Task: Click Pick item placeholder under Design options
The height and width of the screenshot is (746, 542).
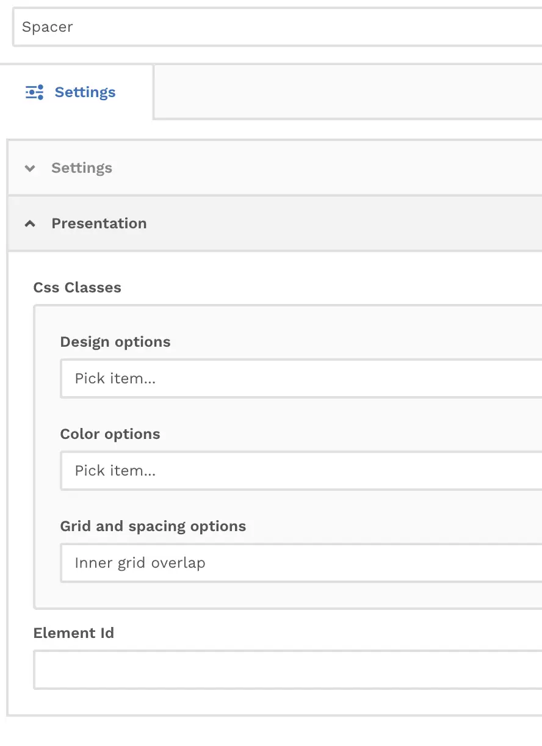Action: coord(115,378)
